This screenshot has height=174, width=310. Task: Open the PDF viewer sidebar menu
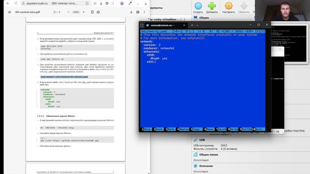[10, 12]
